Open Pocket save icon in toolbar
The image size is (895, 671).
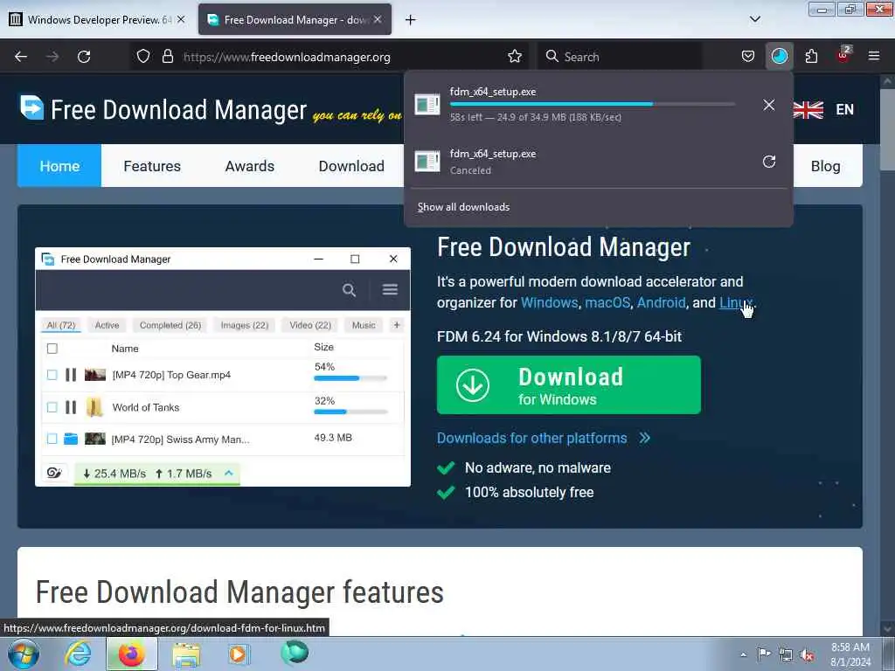748,57
